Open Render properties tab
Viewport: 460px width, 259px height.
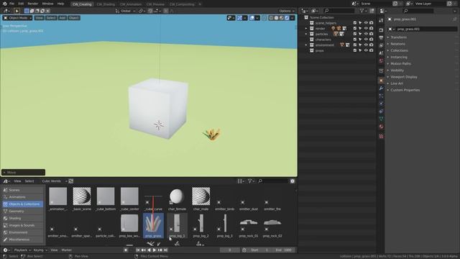(381, 30)
